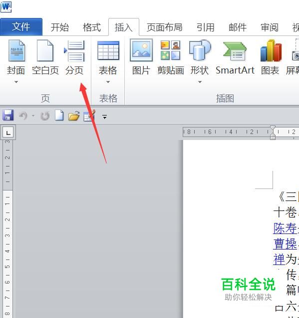Switch to the 审阅 tab

pyautogui.click(x=270, y=27)
